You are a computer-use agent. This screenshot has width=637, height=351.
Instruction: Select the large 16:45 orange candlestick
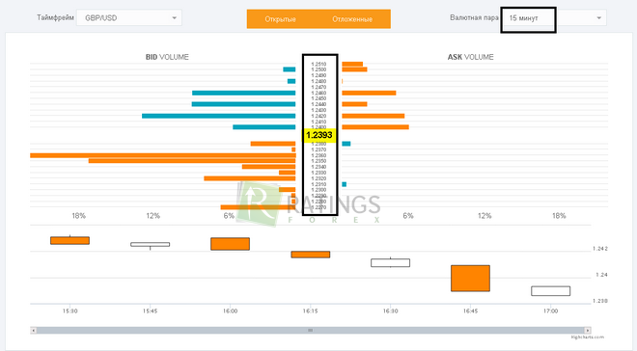tap(470, 279)
